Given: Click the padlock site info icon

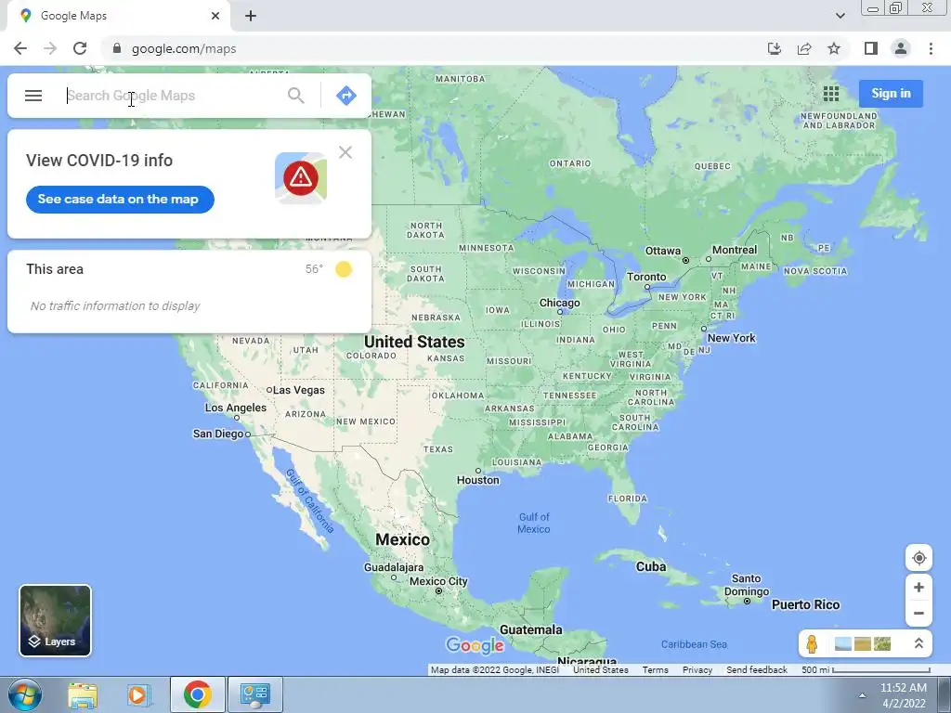Looking at the screenshot, I should pyautogui.click(x=117, y=48).
